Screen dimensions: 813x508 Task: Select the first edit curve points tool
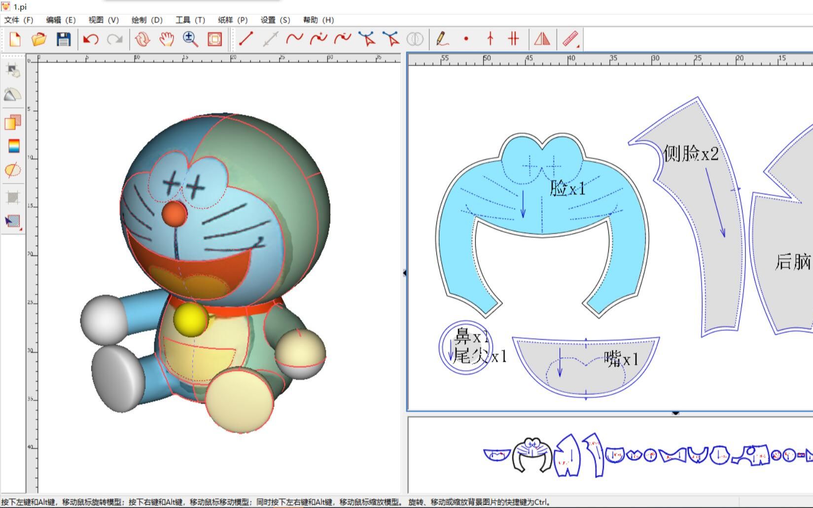367,39
